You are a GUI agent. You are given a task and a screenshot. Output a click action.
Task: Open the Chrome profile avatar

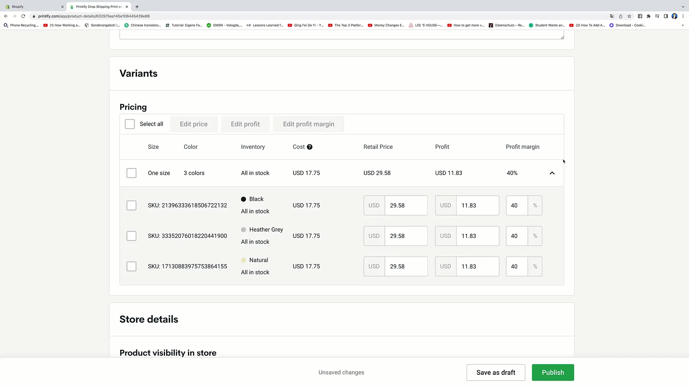(674, 16)
